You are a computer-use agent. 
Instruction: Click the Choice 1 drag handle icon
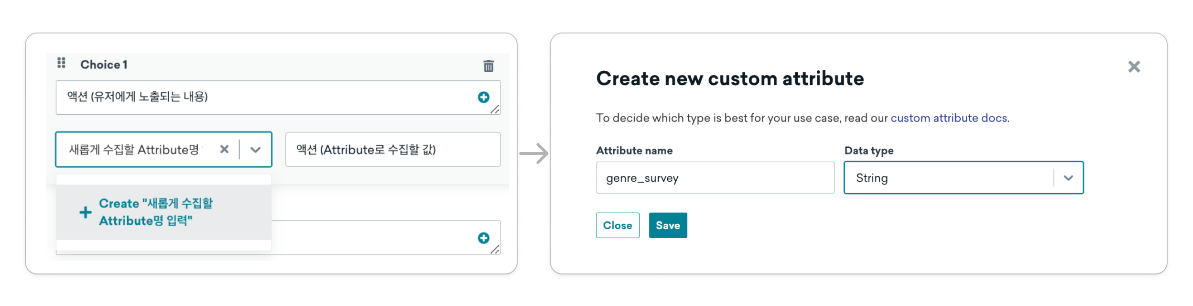(x=61, y=63)
